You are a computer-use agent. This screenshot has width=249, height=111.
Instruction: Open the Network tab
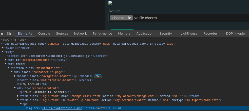[80, 34]
